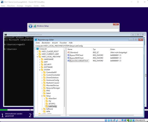Expand the HARDWARE key

[x=40, y=59]
